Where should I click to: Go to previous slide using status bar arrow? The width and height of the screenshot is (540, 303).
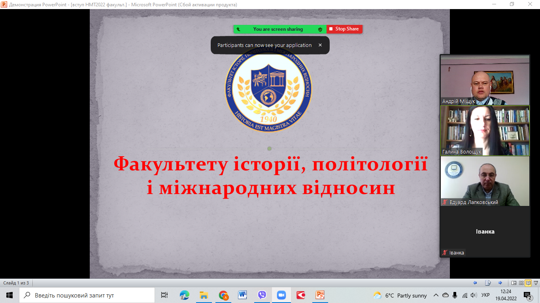pos(475,283)
